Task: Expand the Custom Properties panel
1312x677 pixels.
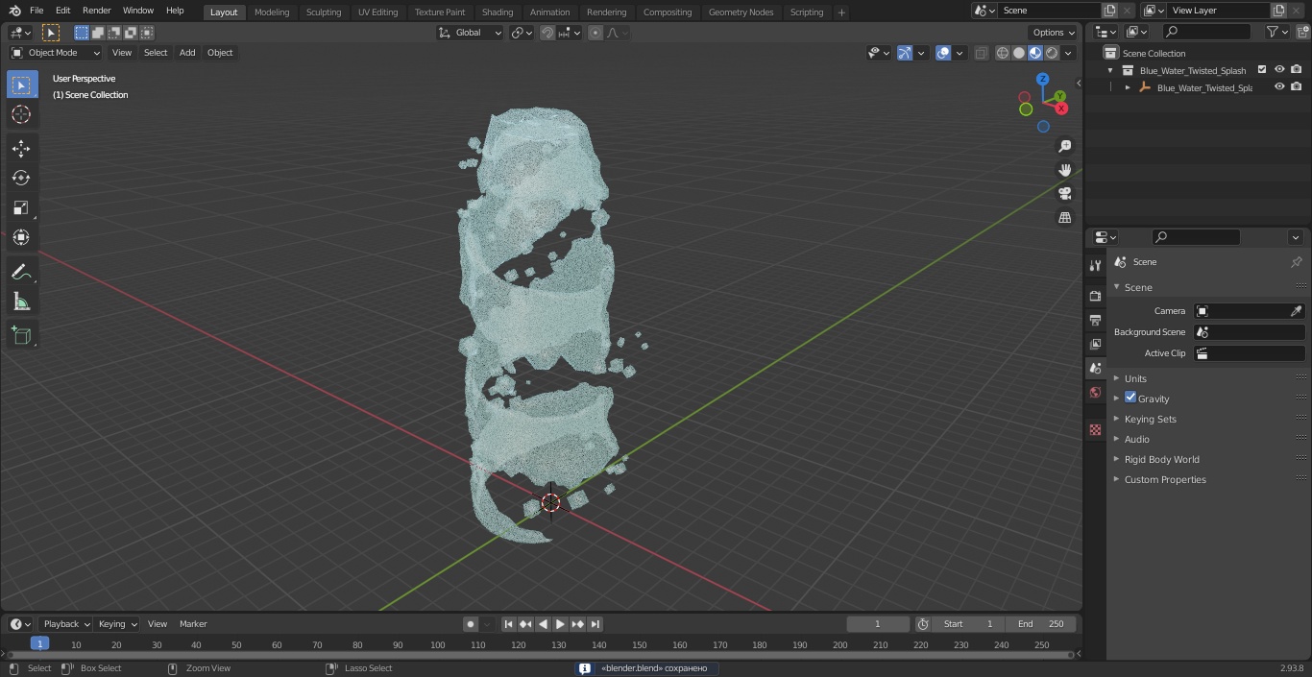Action: (x=1165, y=479)
